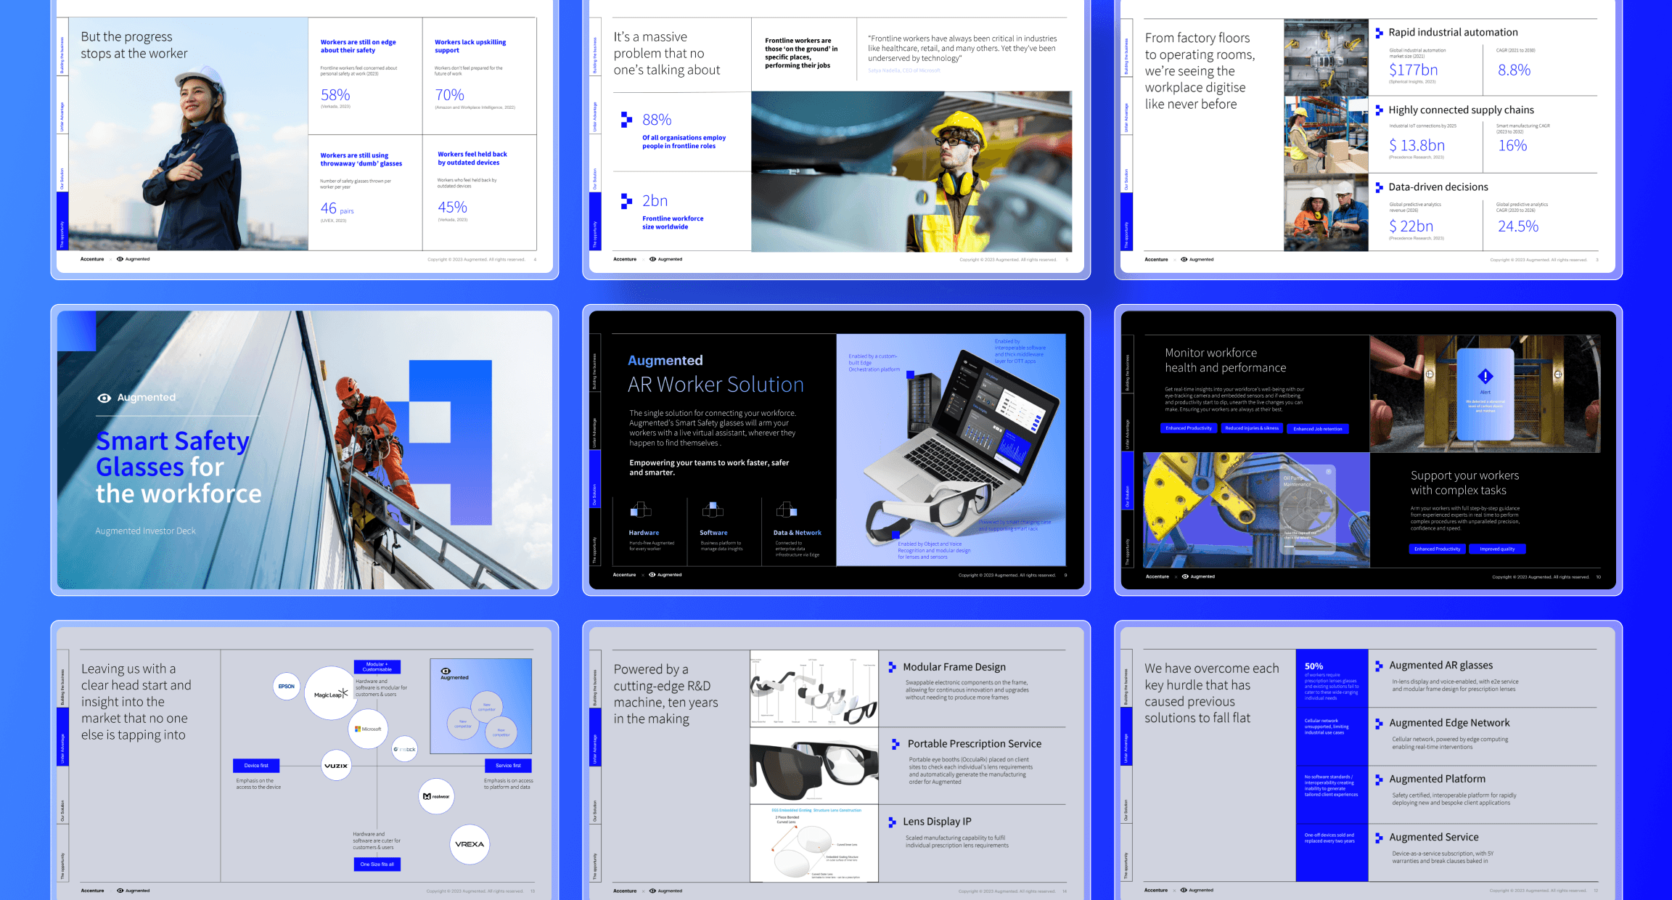
Task: Click the bullet icon before Lens Display IP
Action: point(892,822)
